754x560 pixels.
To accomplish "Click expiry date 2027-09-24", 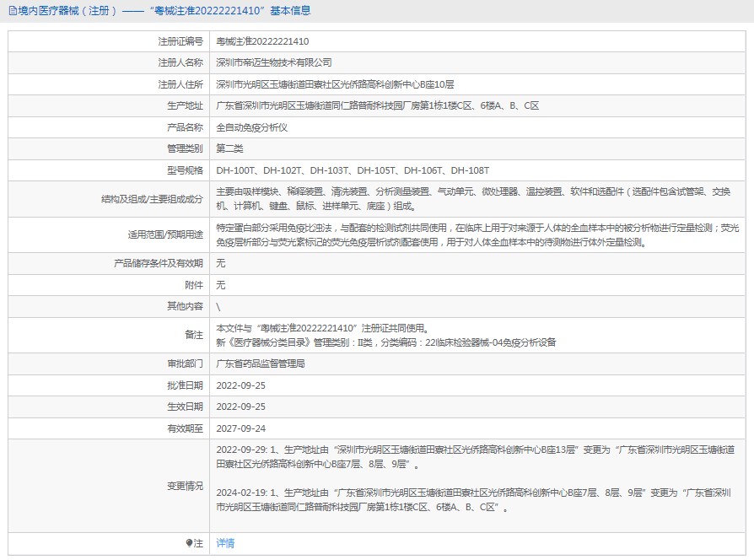I will point(241,428).
